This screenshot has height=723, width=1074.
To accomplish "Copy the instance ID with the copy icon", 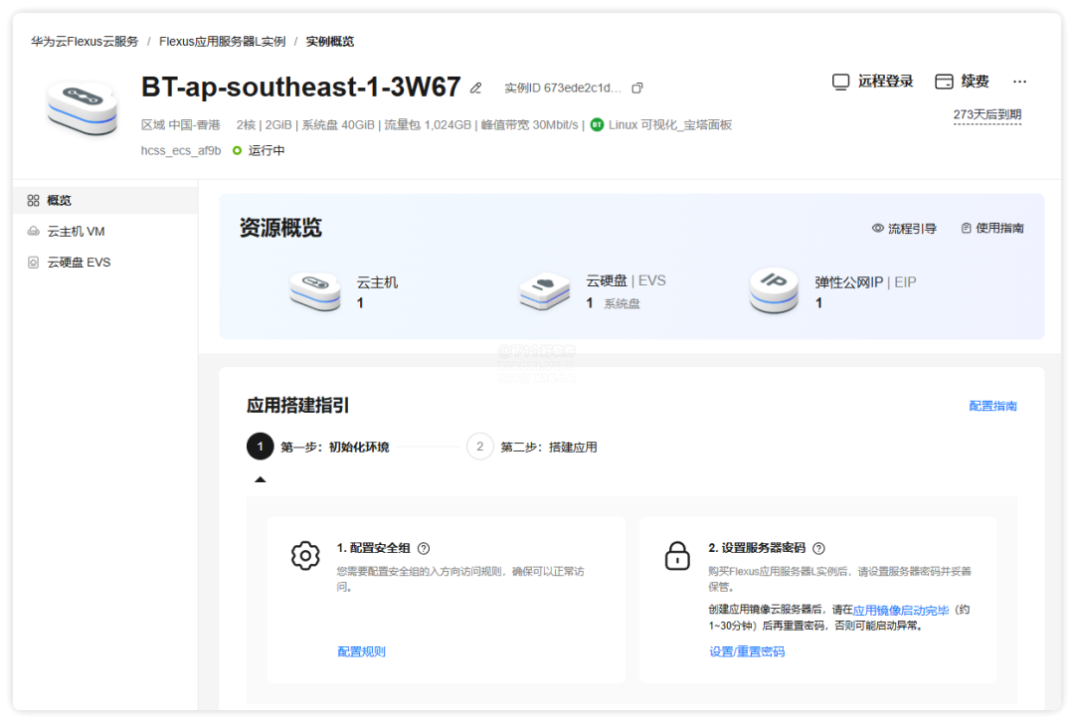I will (637, 88).
